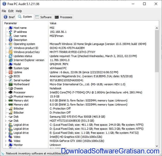162x156 pixels.
Task: Click the Motherboard icon
Action: point(11,84)
